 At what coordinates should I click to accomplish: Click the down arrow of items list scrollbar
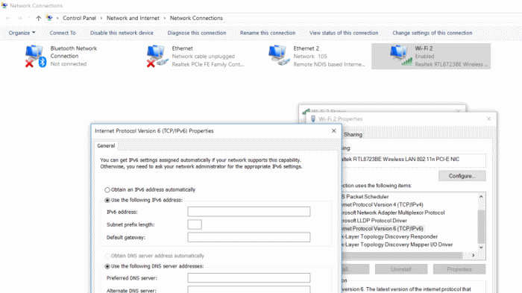click(x=481, y=248)
